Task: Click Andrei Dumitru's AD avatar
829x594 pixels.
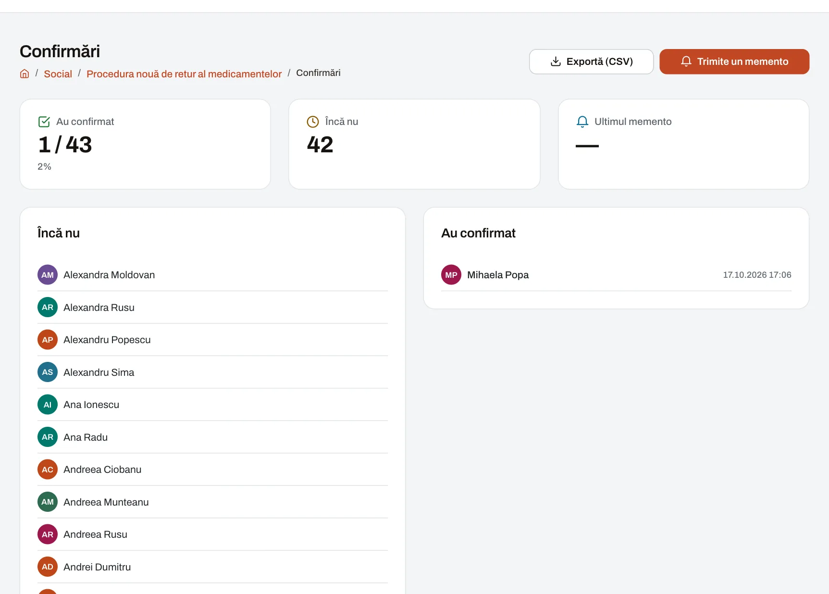Action: pos(48,567)
